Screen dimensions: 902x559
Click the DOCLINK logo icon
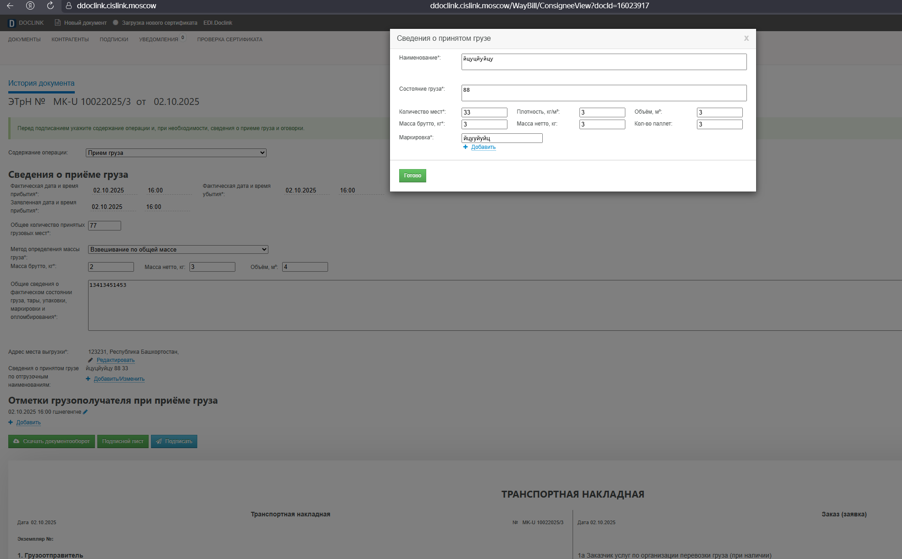12,23
